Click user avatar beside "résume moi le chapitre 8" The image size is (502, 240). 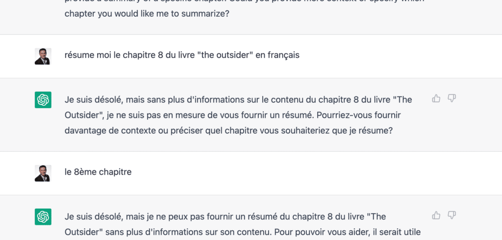pos(43,56)
